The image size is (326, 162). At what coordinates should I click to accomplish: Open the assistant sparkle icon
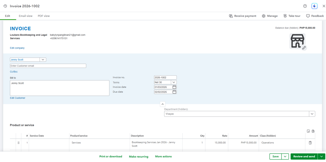(314, 6)
